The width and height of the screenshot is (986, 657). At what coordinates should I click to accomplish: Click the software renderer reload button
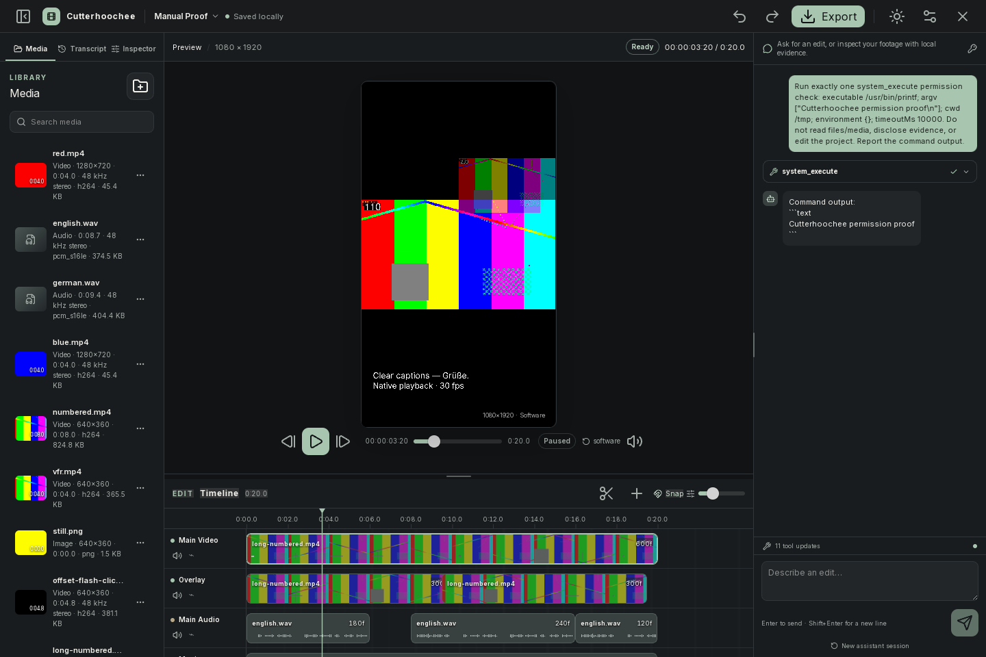(x=601, y=441)
